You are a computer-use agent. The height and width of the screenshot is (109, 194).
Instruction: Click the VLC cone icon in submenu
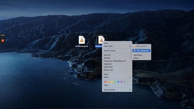coord(135,46)
